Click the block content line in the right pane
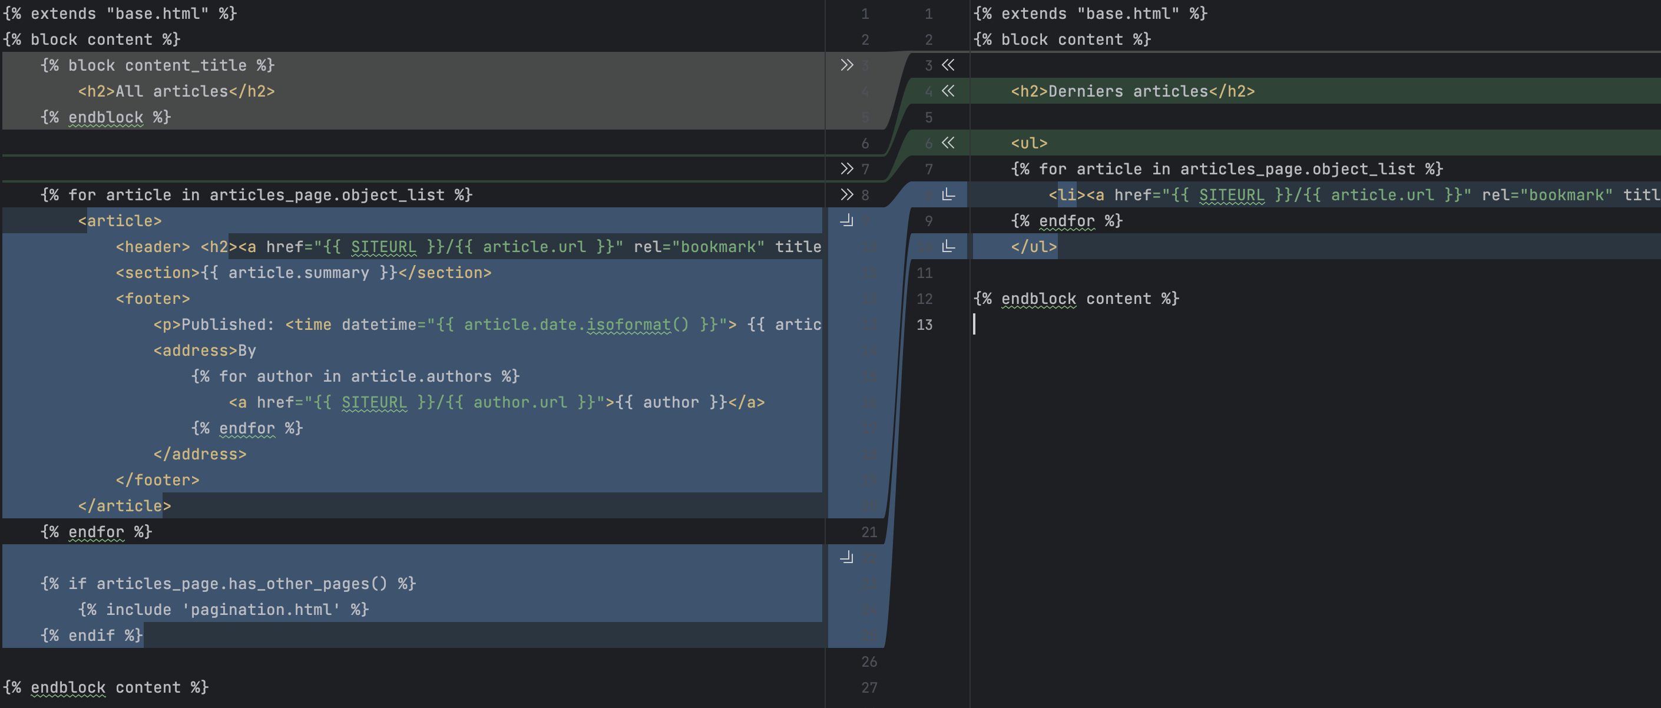Screen dimensions: 1661x708 tap(1062, 39)
